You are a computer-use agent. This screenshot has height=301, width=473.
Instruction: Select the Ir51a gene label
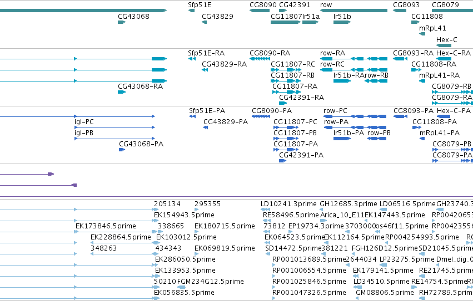(311, 16)
